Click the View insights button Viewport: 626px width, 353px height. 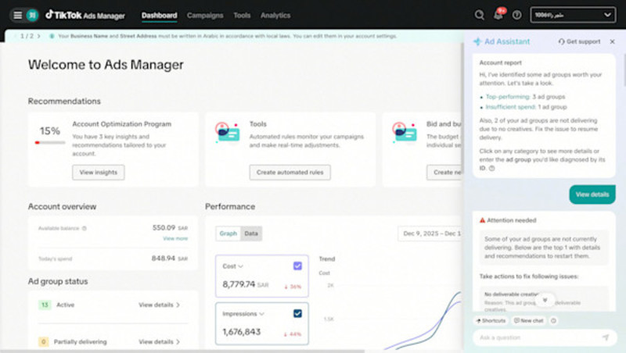click(98, 173)
